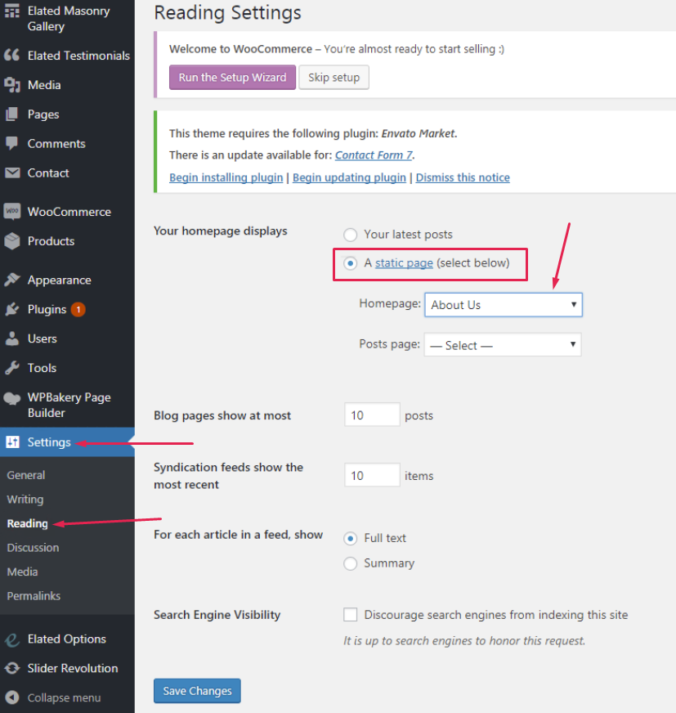Open Writing settings submenu
The width and height of the screenshot is (676, 713).
[25, 500]
